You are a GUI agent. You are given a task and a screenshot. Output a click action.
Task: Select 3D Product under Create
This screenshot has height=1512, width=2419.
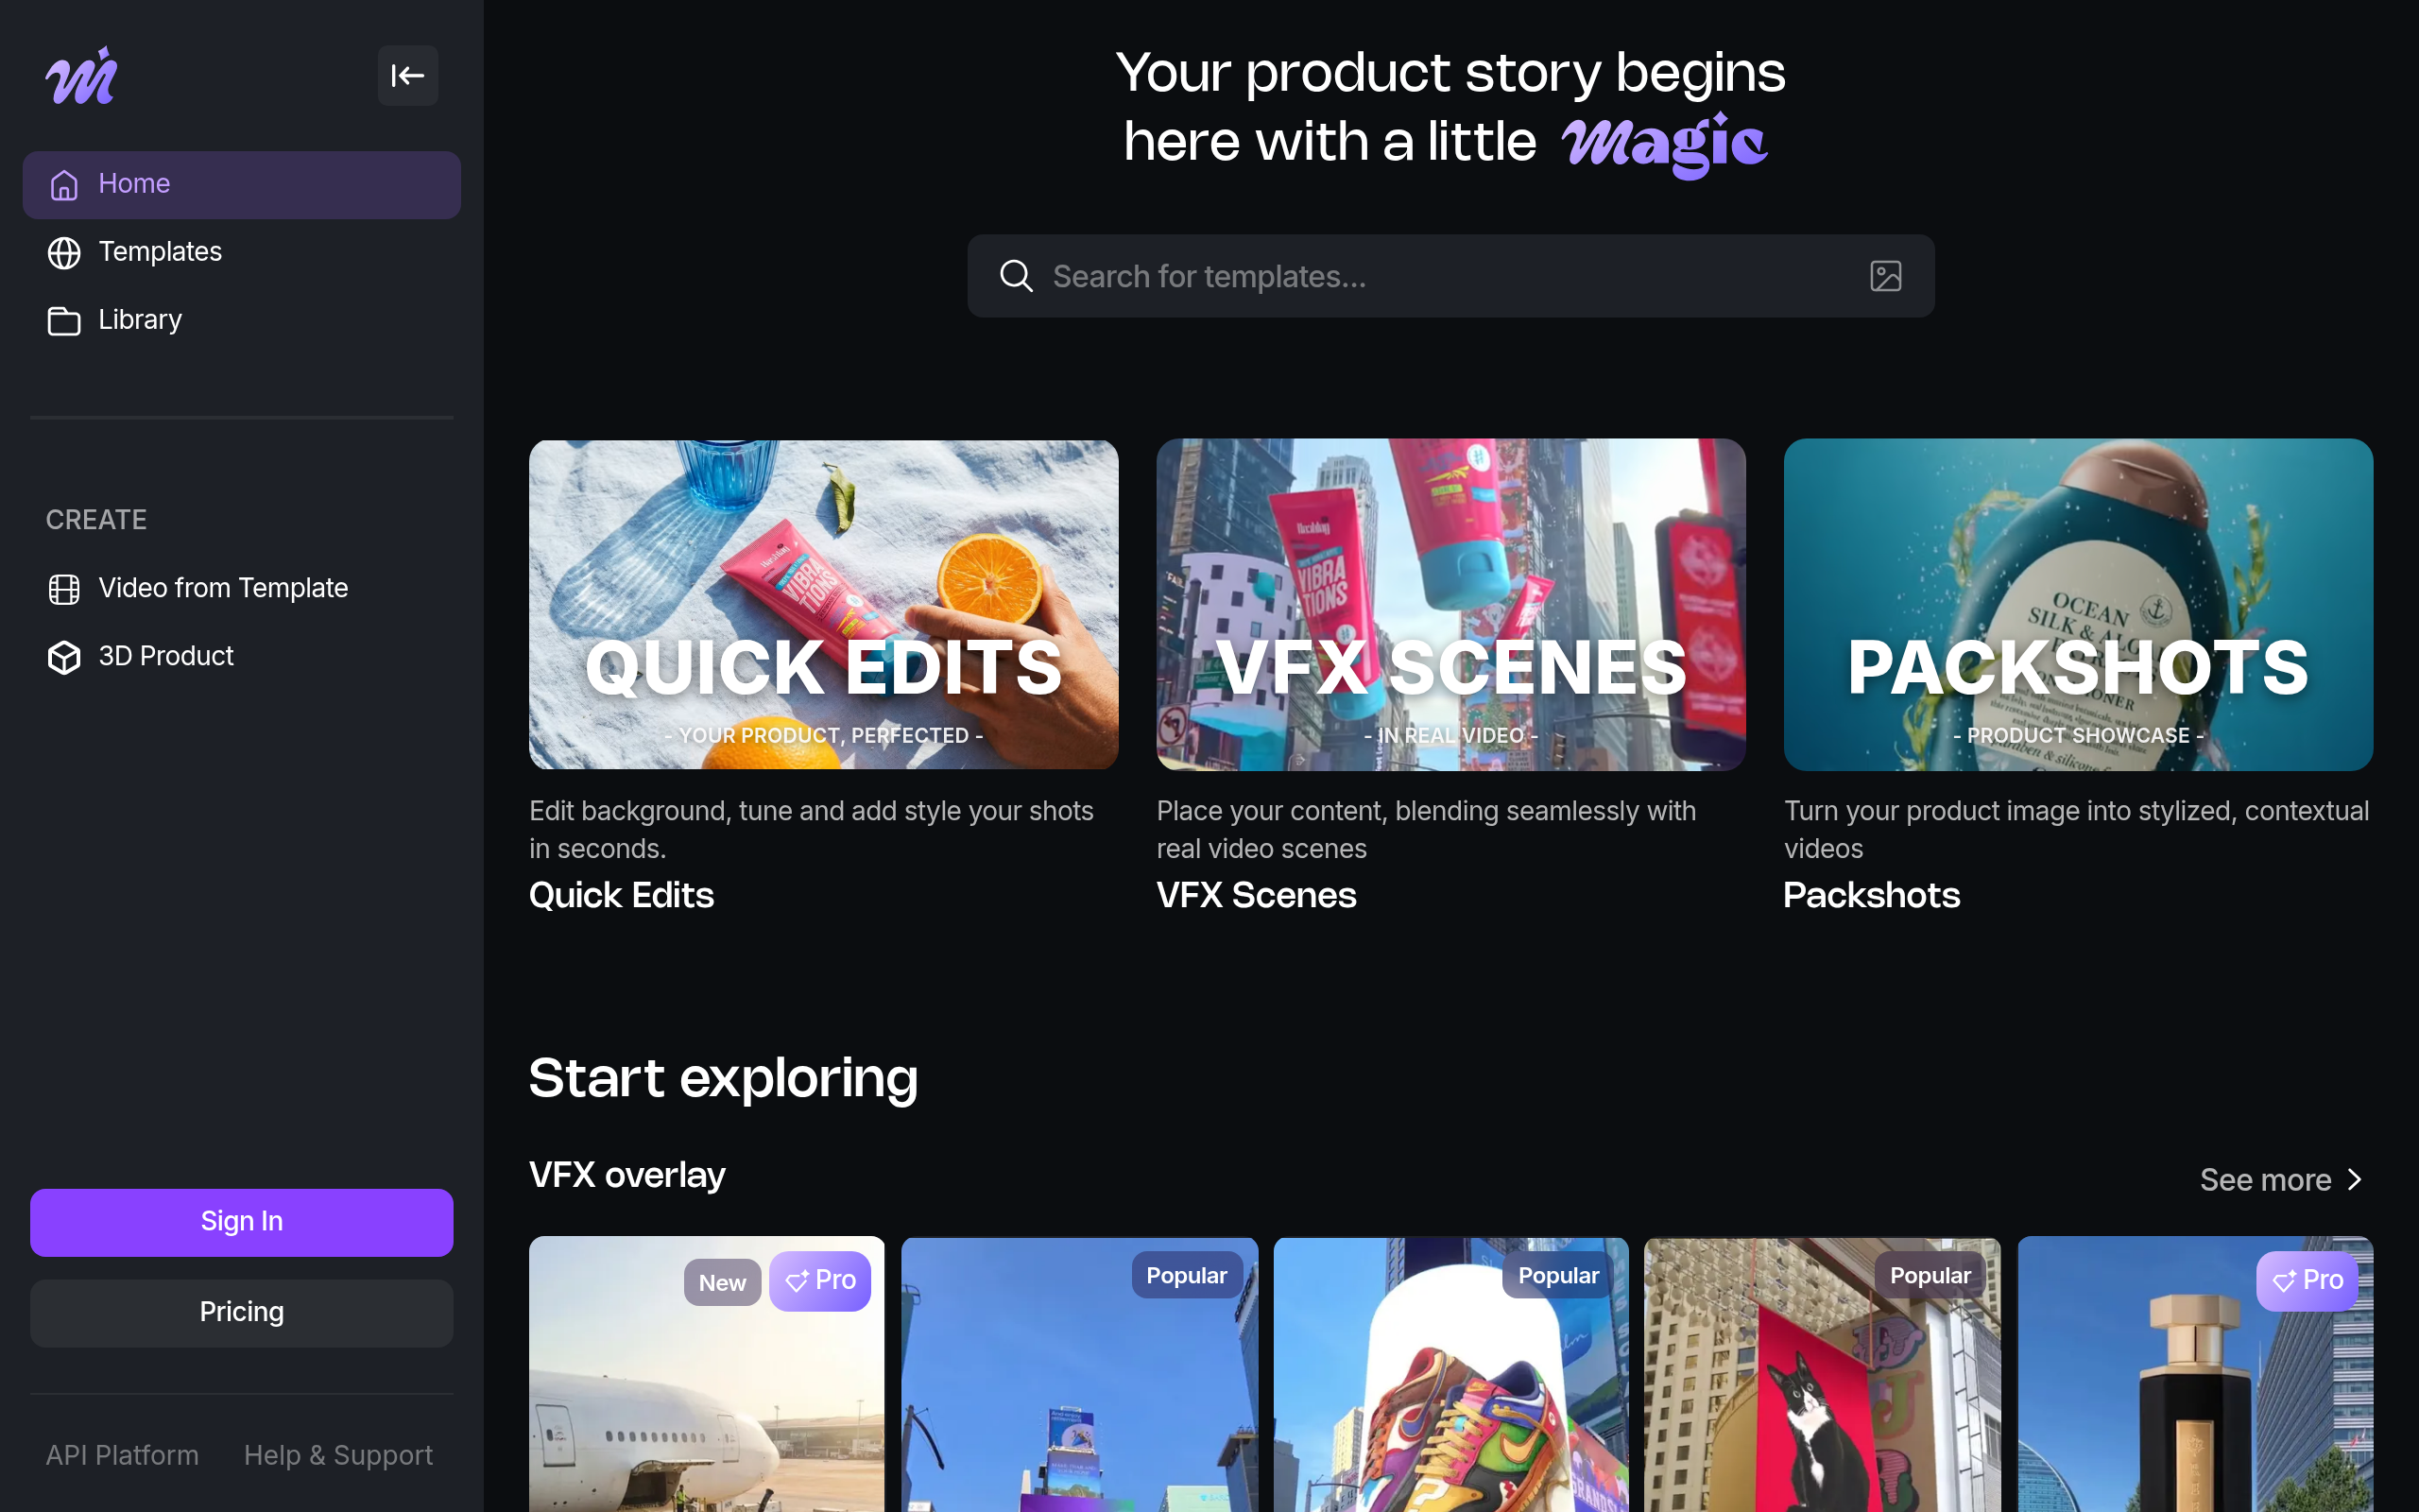242,657
